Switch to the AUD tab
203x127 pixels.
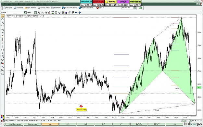coord(85,124)
